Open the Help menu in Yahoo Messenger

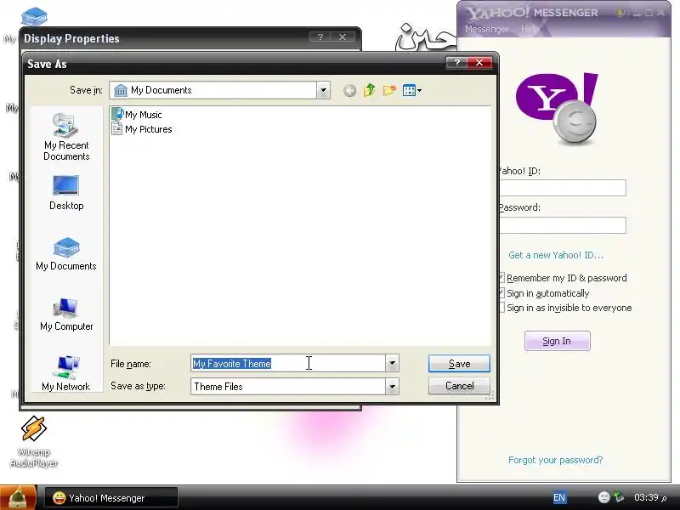click(529, 29)
